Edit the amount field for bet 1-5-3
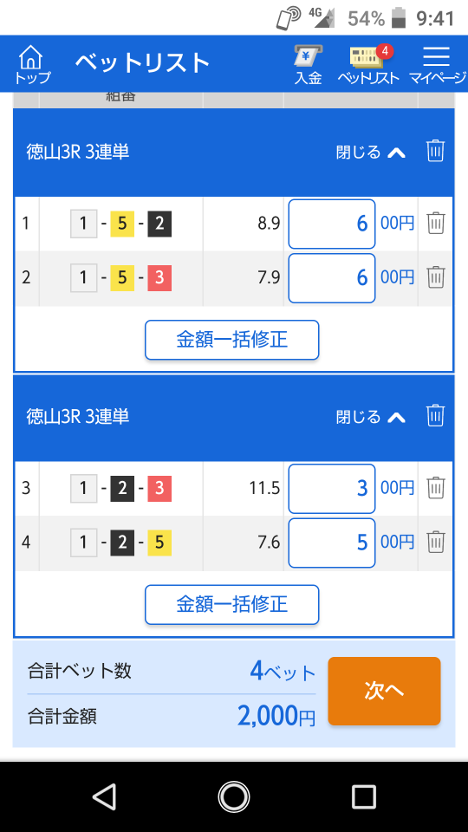468x832 pixels. (x=332, y=277)
